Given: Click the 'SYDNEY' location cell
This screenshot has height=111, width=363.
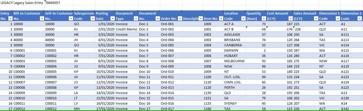Looking at the screenshot, I should click(x=235, y=103).
